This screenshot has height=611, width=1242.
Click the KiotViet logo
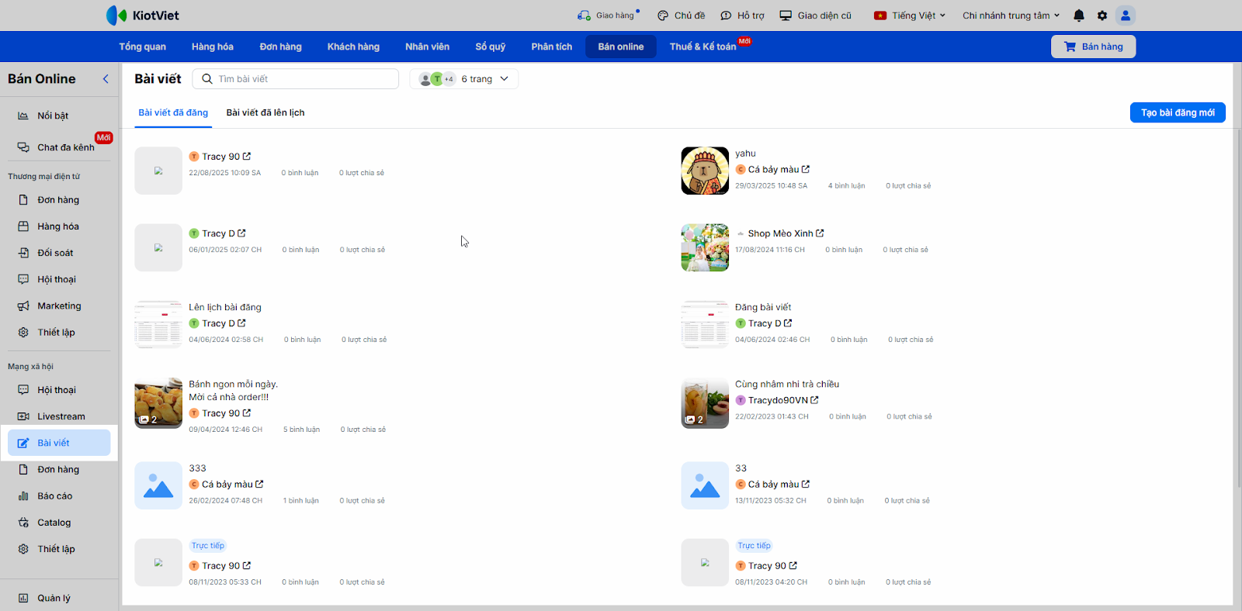click(x=143, y=16)
